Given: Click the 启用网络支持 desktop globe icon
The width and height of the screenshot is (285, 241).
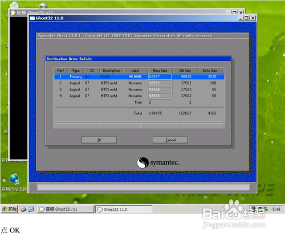Looking at the screenshot, I should [x=14, y=179].
